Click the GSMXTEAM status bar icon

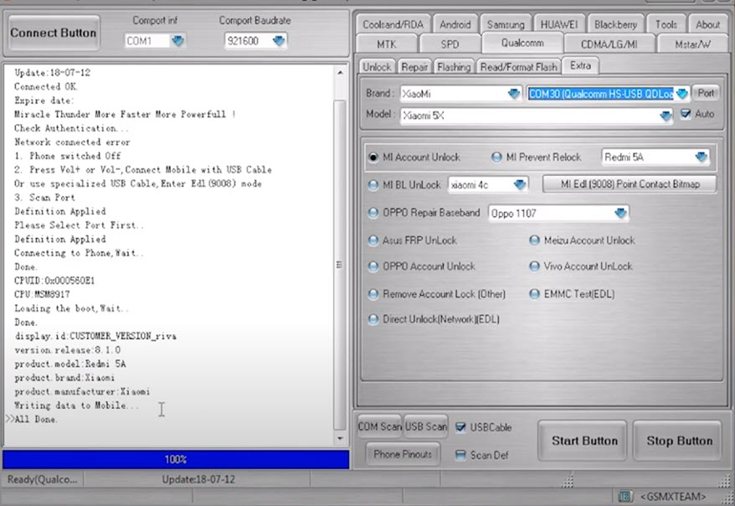[626, 496]
